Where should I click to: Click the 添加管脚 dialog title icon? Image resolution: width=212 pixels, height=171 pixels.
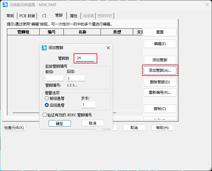click(x=44, y=48)
